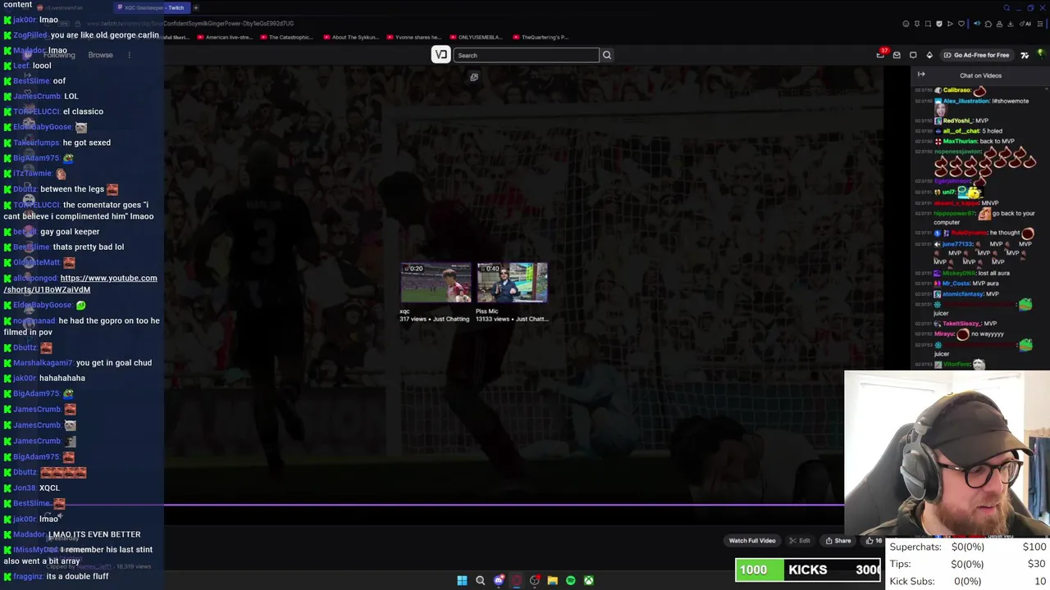Image resolution: width=1050 pixels, height=590 pixels.
Task: Share the clip with Share button
Action: (838, 541)
